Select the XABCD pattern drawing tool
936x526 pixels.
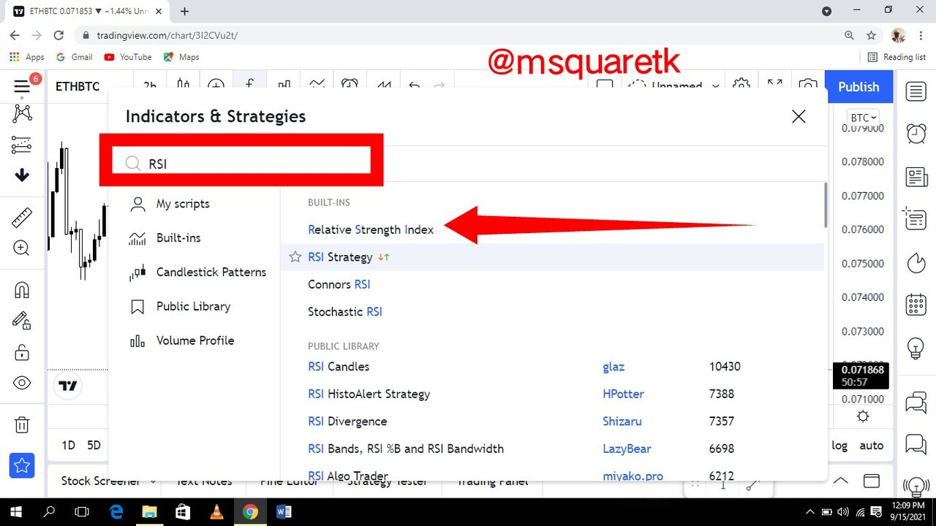click(22, 113)
